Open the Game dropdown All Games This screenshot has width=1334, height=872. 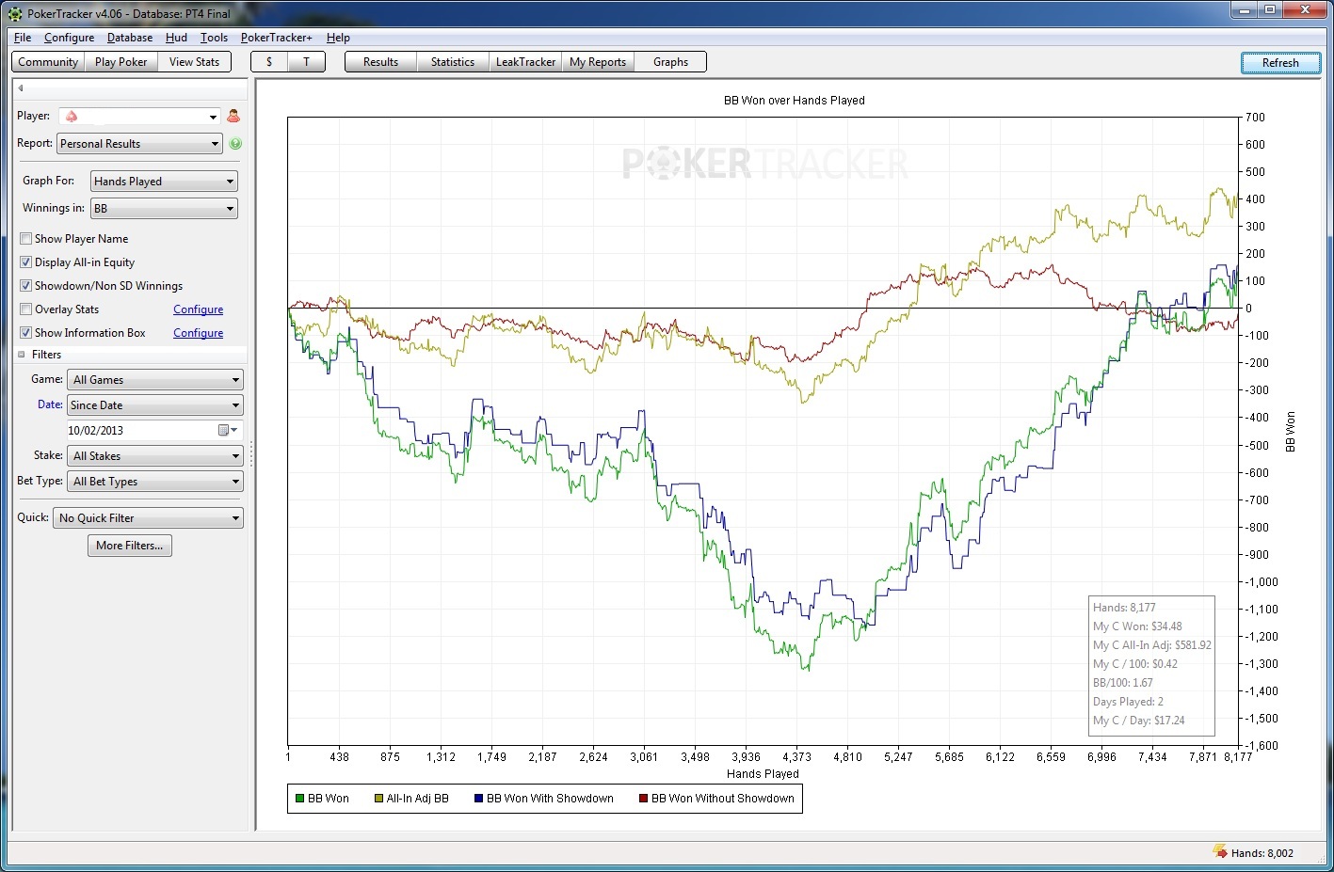click(x=156, y=380)
